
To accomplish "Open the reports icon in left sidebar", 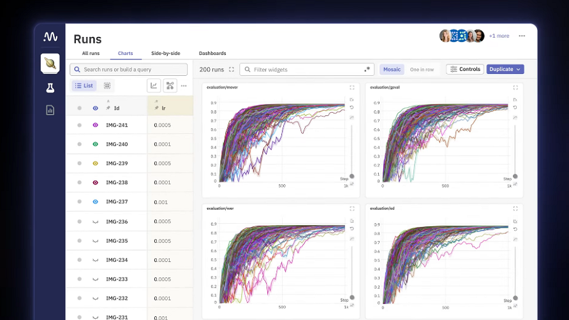I will pos(50,110).
